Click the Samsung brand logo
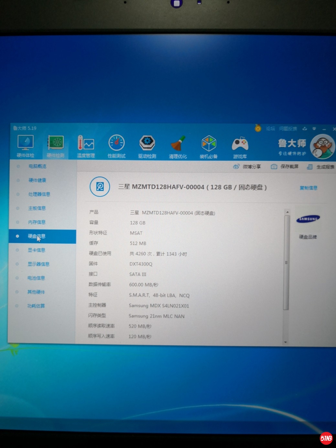 [x=308, y=219]
